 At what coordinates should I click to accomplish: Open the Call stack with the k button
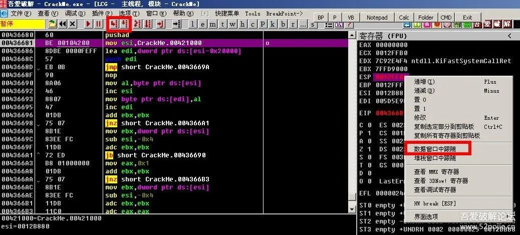tap(273, 24)
